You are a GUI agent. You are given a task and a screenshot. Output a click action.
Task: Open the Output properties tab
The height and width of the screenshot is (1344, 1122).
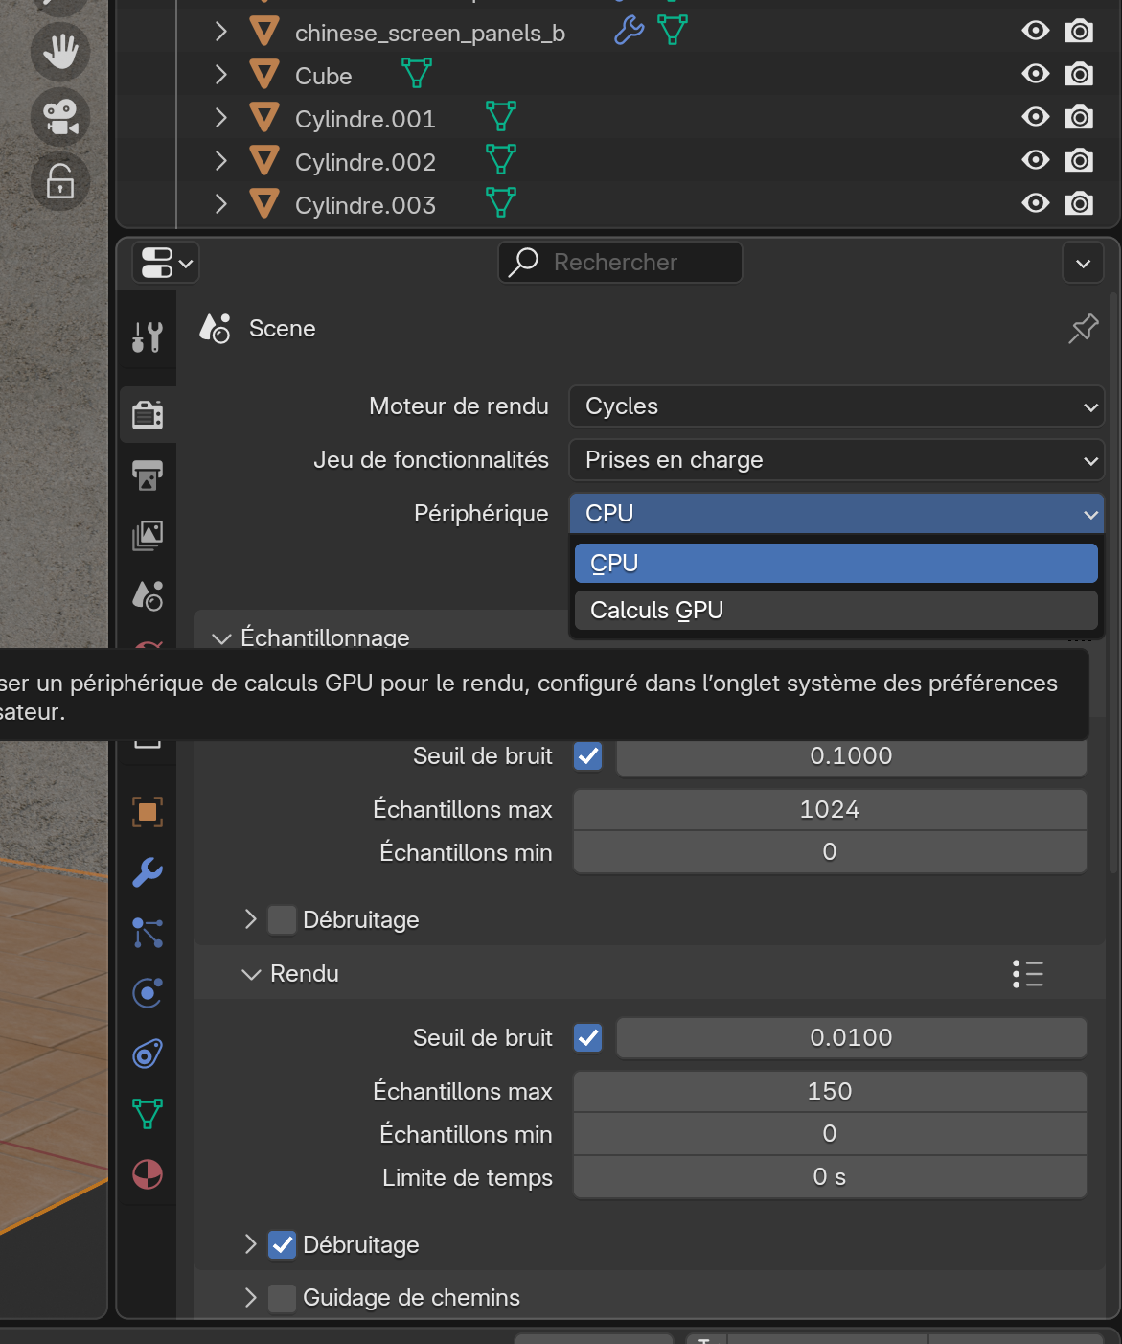tap(148, 475)
